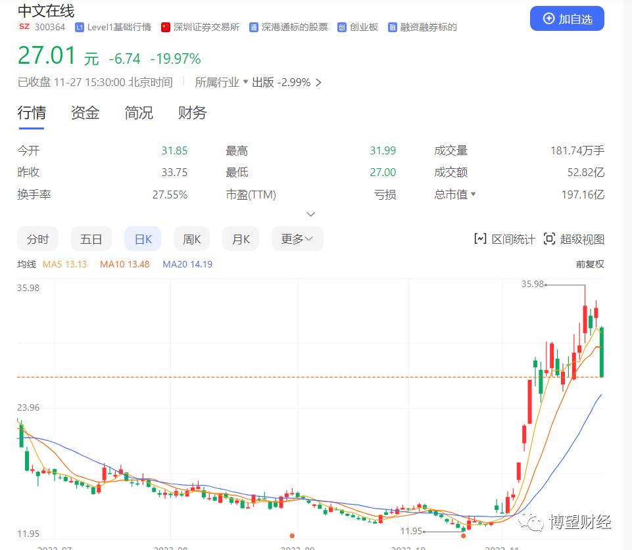Select the 日K chart view
Screen dimensions: 632x550
click(x=143, y=239)
